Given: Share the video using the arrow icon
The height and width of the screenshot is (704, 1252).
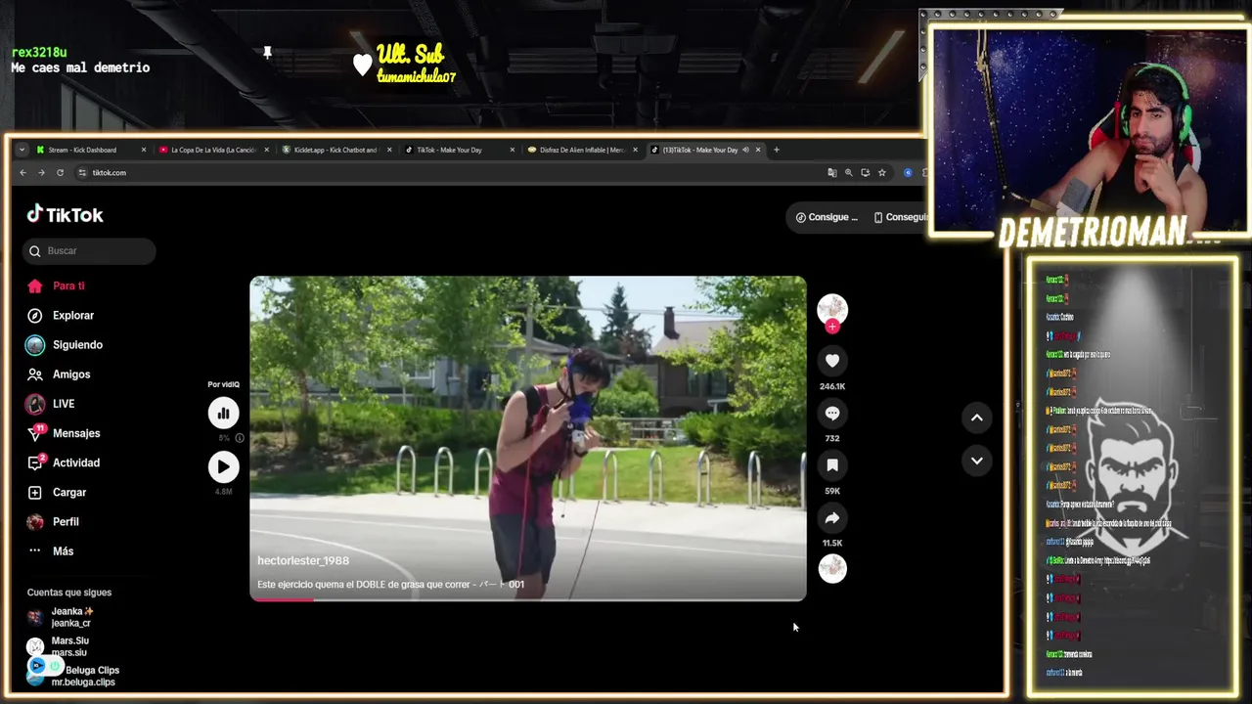Looking at the screenshot, I should click(x=832, y=518).
